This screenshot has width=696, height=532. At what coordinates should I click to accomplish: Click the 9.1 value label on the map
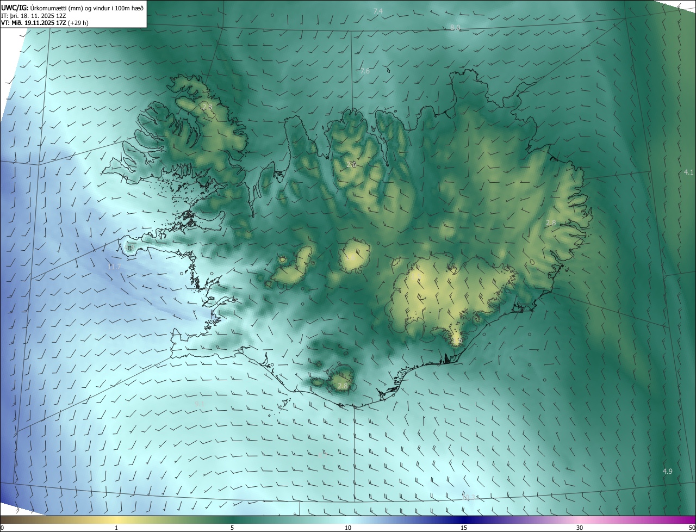(200, 404)
